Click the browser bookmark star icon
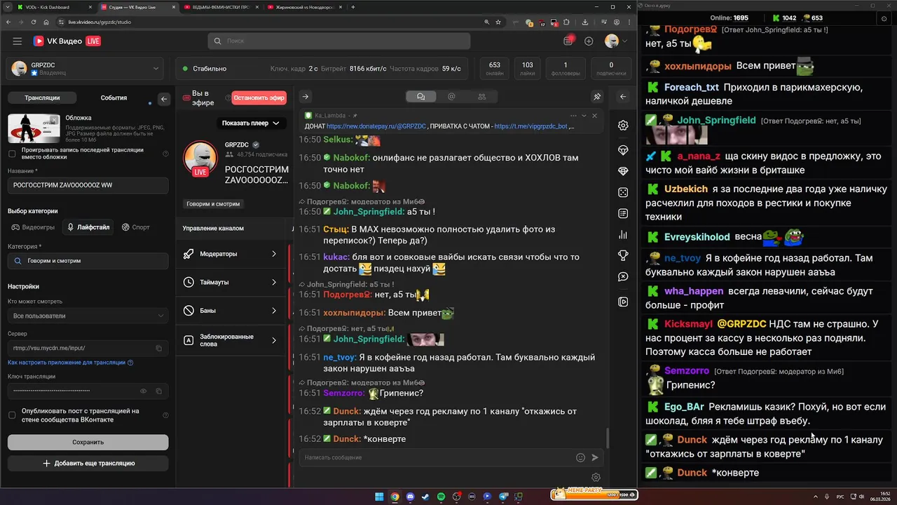The image size is (897, 505). coord(498,22)
